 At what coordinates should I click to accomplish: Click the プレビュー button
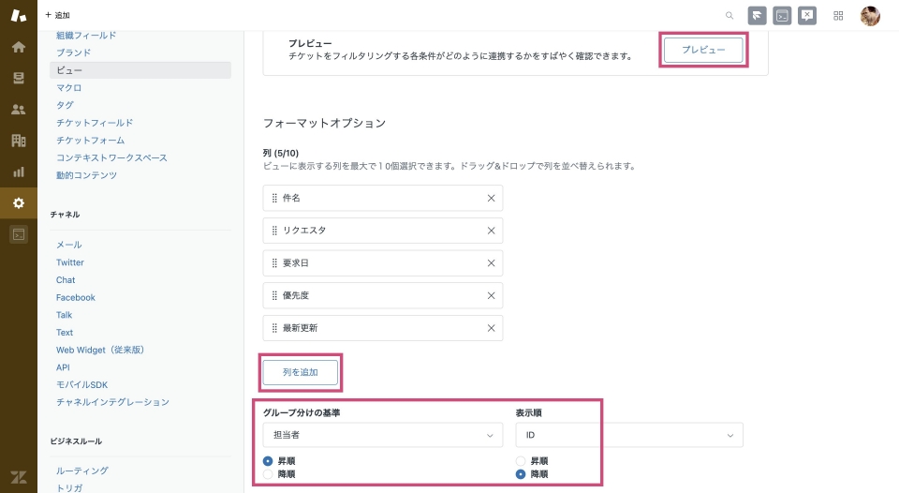[x=703, y=50]
